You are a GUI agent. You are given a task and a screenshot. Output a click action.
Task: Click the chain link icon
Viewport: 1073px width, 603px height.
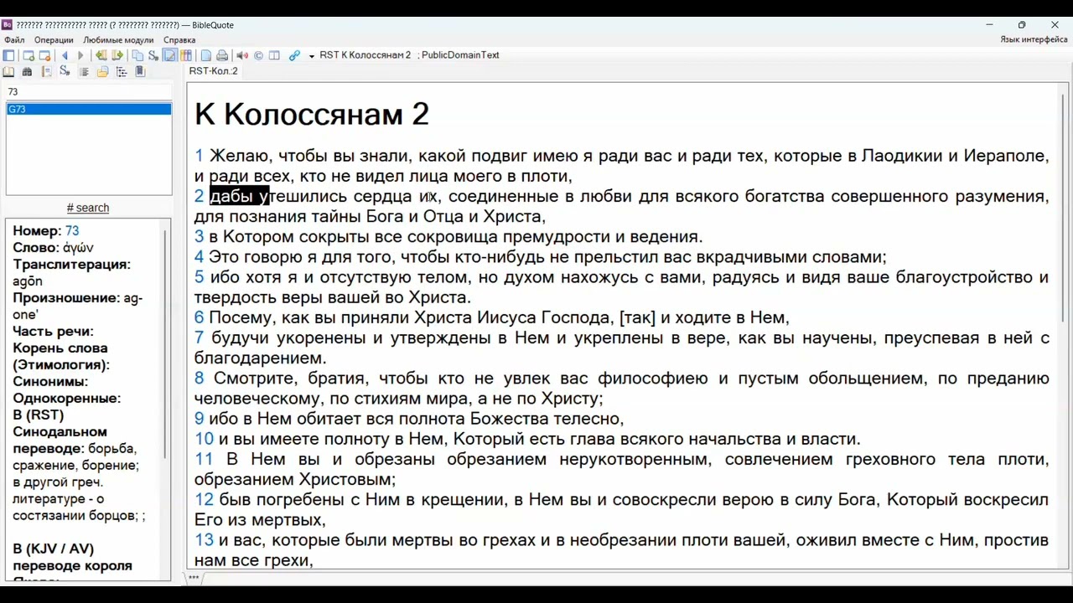[x=294, y=55]
